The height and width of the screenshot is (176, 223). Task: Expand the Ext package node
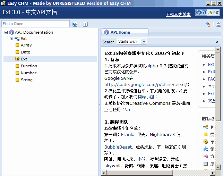click(12, 39)
